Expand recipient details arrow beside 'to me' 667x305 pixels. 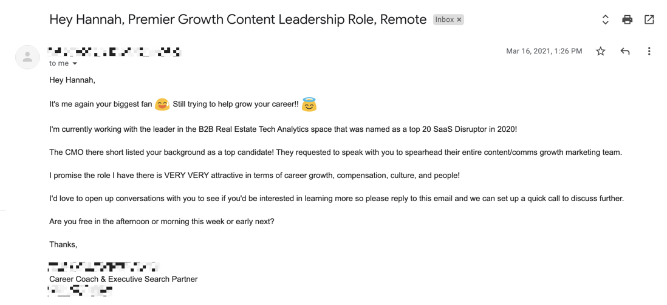pyautogui.click(x=75, y=63)
